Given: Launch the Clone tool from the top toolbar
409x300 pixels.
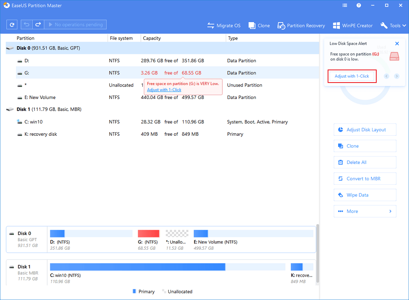Looking at the screenshot, I should [x=259, y=25].
